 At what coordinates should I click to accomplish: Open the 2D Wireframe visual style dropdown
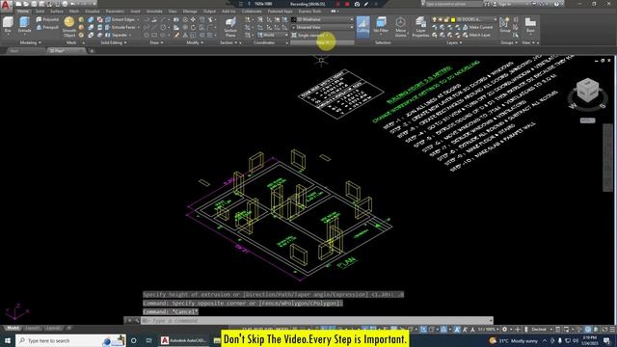[x=322, y=19]
